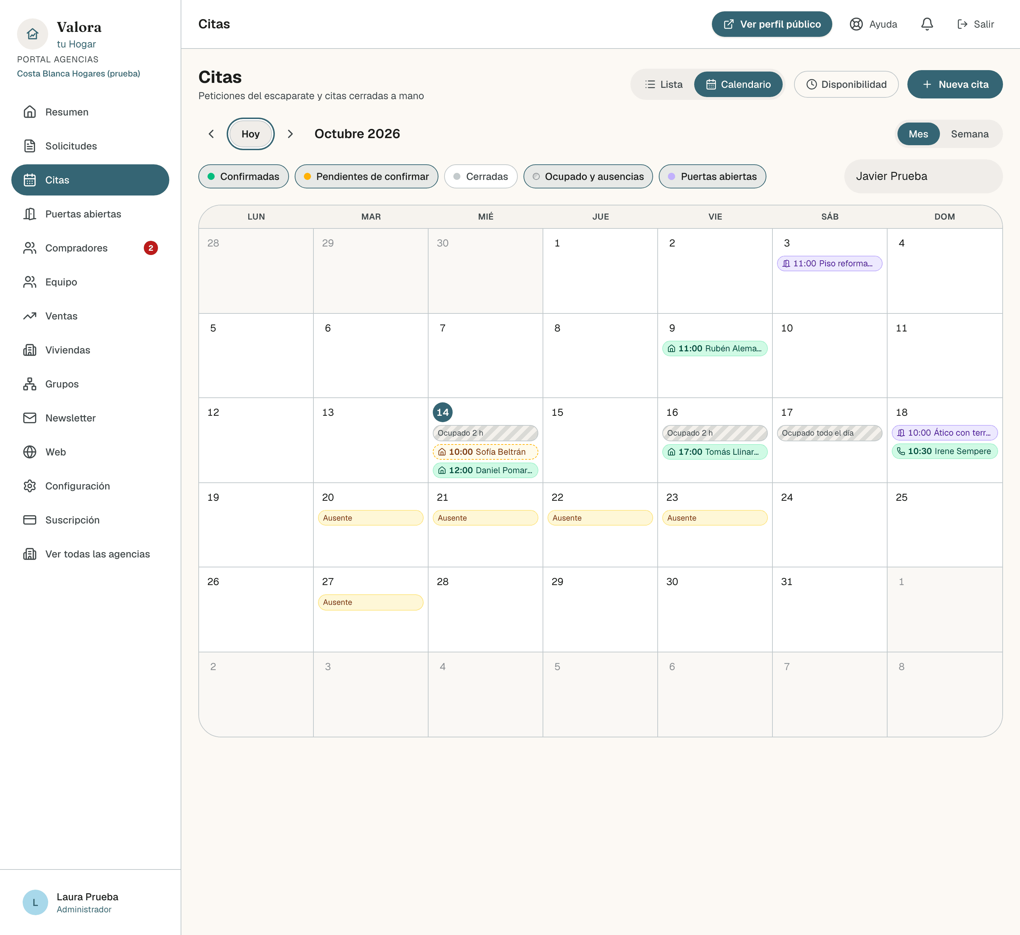This screenshot has height=935, width=1020.
Task: Open the Javier Prueba agent dropdown
Action: point(923,176)
